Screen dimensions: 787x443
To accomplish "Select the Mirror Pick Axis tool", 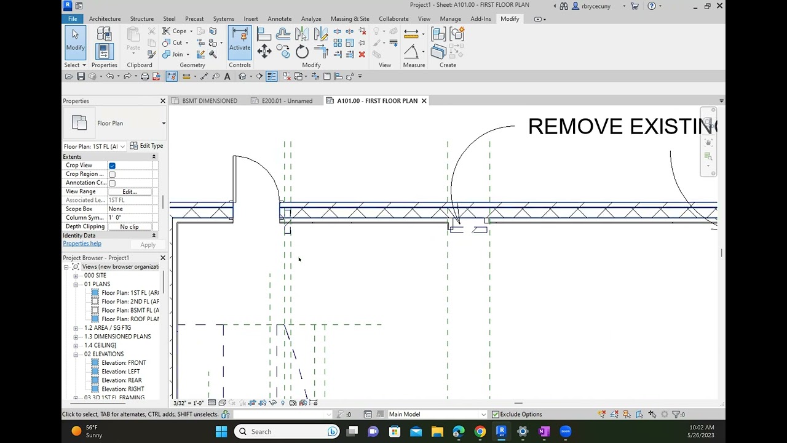I will click(x=302, y=34).
